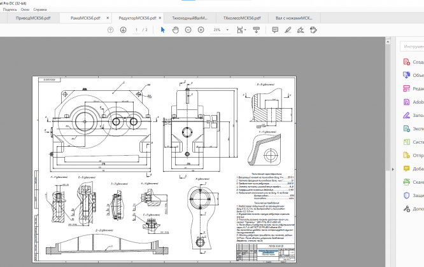Open the Окно menu
Viewport: 424px width, 267px height.
pos(25,10)
